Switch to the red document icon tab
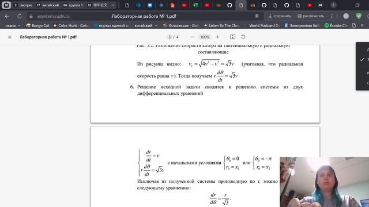The width and height of the screenshot is (369, 207). pyautogui.click(x=172, y=5)
